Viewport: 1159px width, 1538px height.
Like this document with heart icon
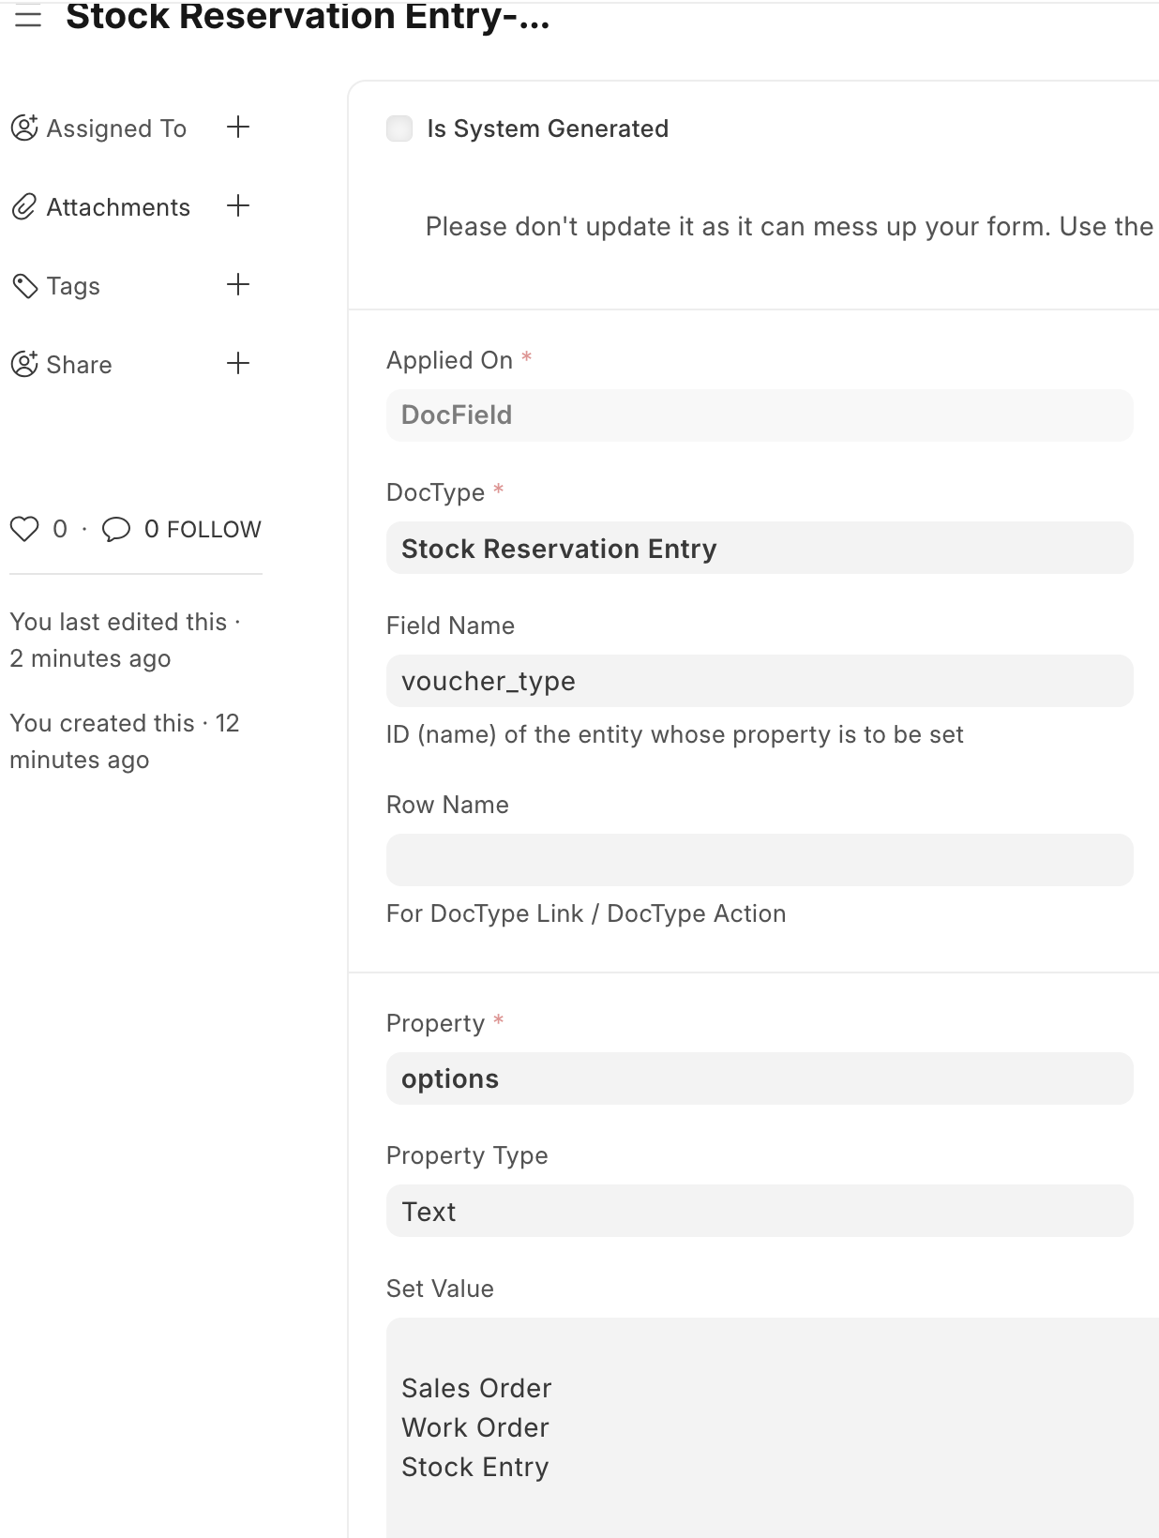click(x=24, y=529)
